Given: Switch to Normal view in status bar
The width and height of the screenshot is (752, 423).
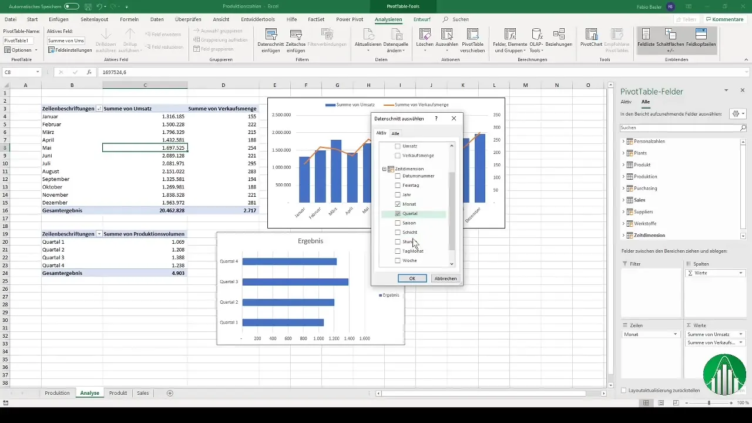Looking at the screenshot, I should point(646,403).
